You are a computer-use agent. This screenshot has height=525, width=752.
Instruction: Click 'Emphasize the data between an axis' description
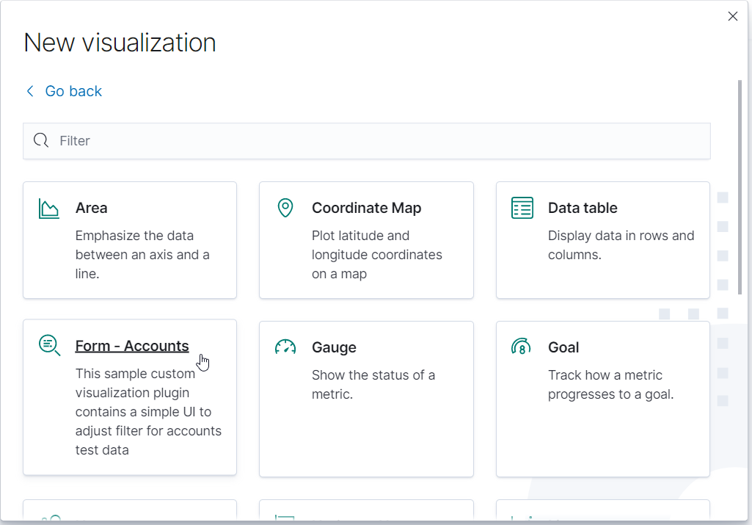pos(142,255)
